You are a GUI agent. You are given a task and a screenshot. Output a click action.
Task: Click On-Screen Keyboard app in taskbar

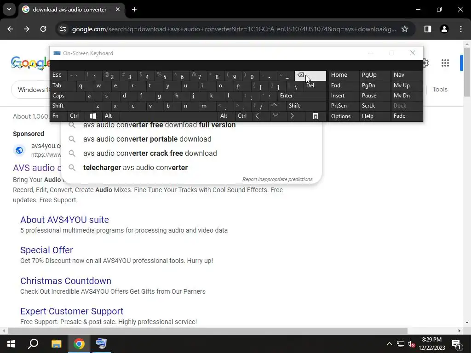pyautogui.click(x=101, y=344)
